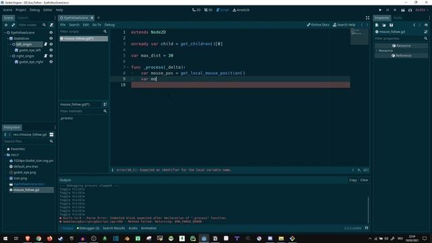The image size is (432, 243).
Task: Toggle visibility of GodotIcon node
Action: pyautogui.click(x=51, y=38)
